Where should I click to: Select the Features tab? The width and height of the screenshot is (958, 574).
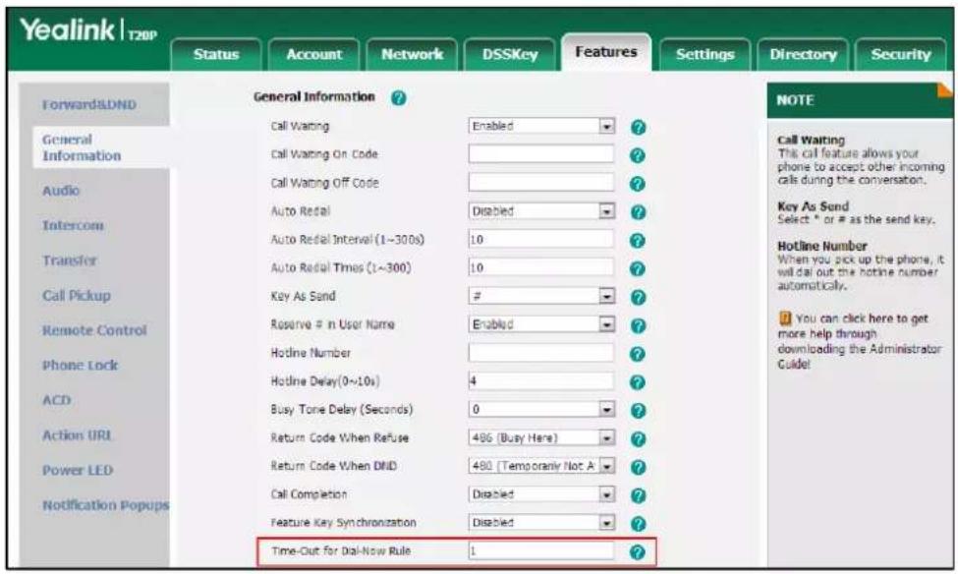coord(606,52)
